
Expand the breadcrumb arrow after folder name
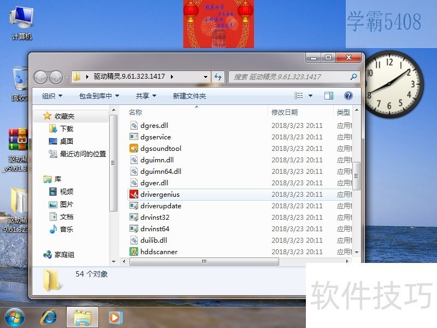172,77
